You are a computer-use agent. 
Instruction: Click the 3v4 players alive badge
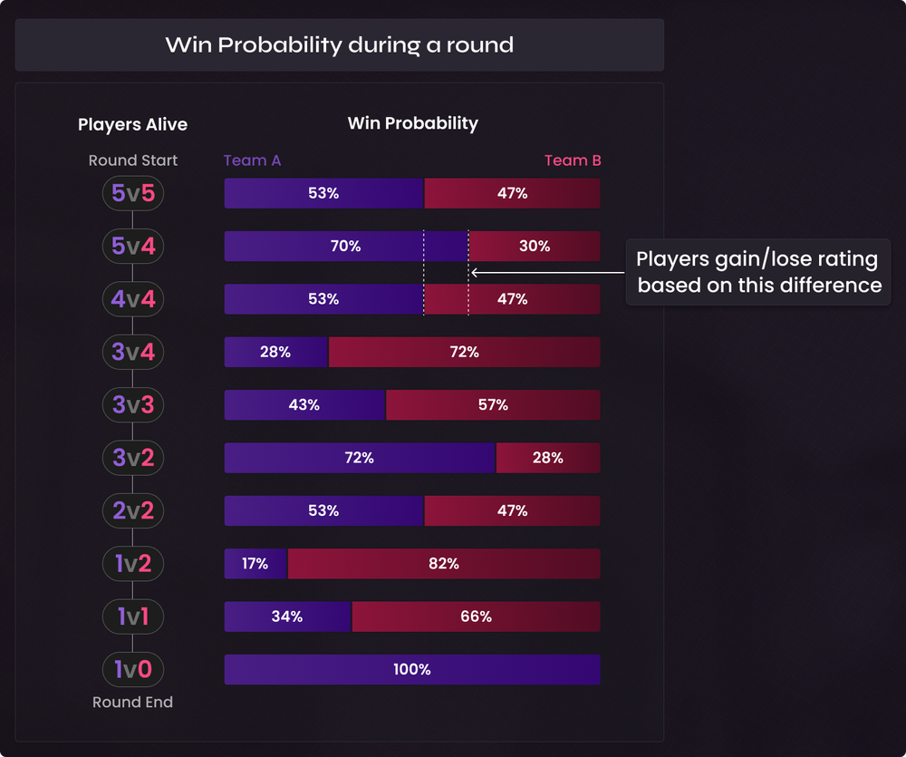(132, 352)
